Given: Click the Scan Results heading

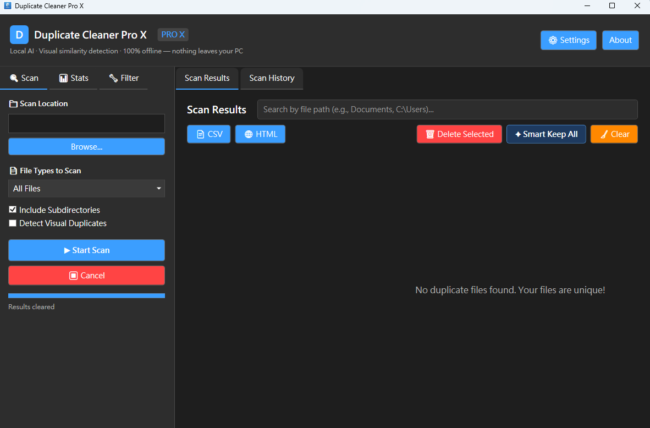Looking at the screenshot, I should tap(216, 109).
